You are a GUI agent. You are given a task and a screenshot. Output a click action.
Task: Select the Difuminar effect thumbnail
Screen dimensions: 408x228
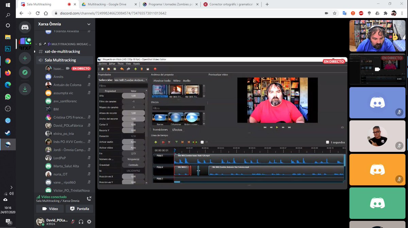point(176,119)
